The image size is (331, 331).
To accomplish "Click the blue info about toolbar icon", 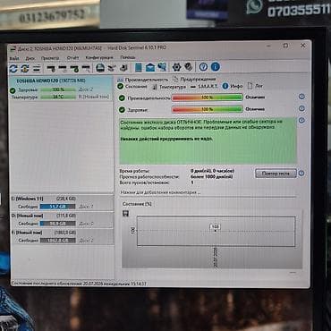I will [x=216, y=67].
